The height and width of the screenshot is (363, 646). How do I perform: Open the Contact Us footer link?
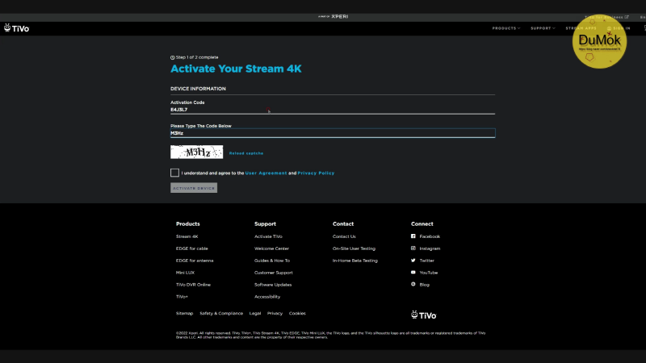click(344, 236)
